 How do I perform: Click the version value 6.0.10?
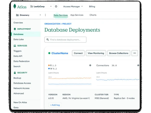point(51,98)
